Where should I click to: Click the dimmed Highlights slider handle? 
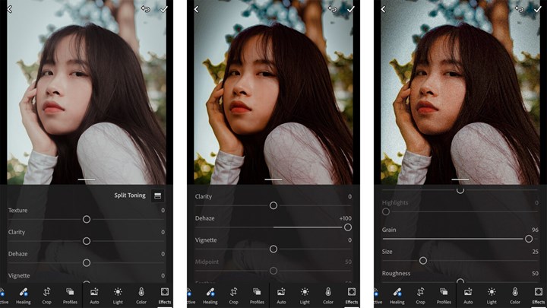click(386, 211)
